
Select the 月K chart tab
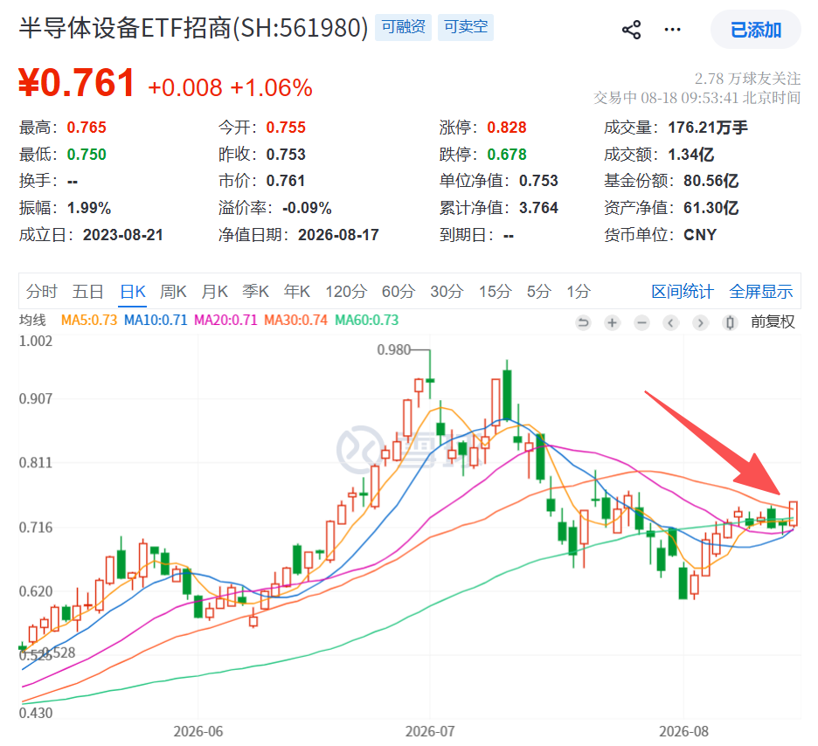pos(214,292)
